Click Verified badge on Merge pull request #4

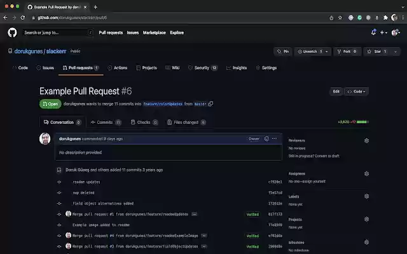click(x=252, y=236)
